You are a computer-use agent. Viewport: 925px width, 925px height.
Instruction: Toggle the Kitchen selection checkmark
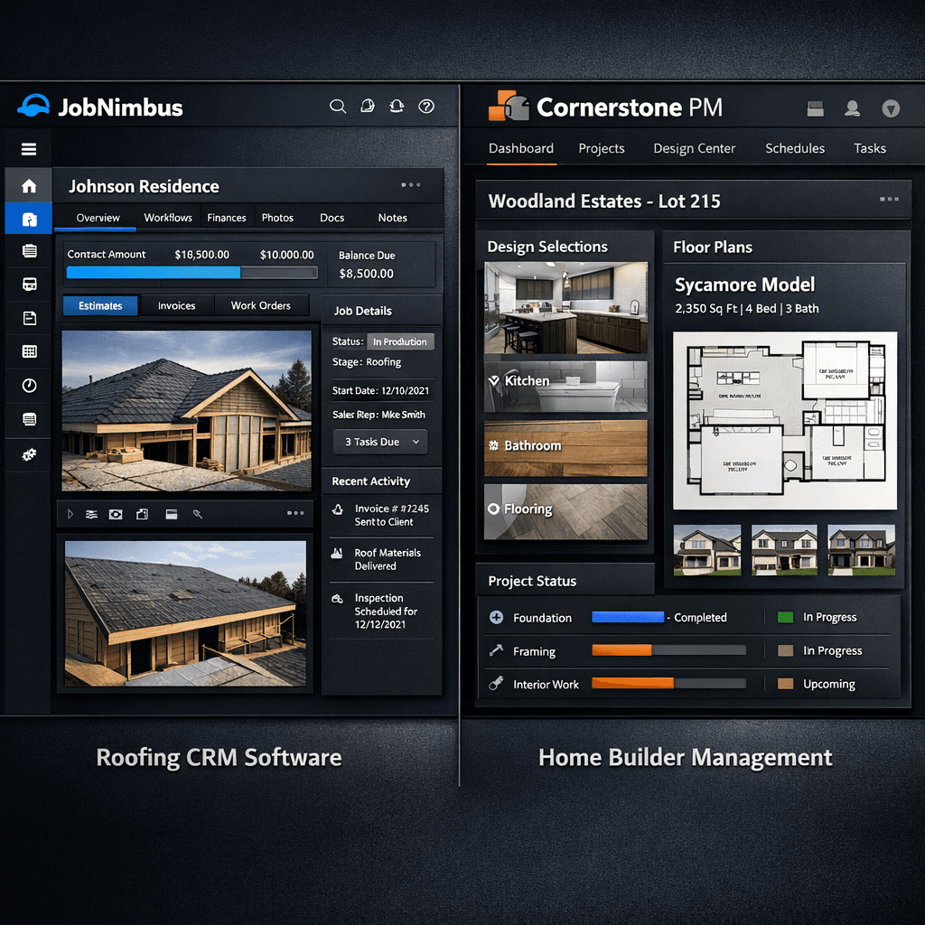(494, 381)
